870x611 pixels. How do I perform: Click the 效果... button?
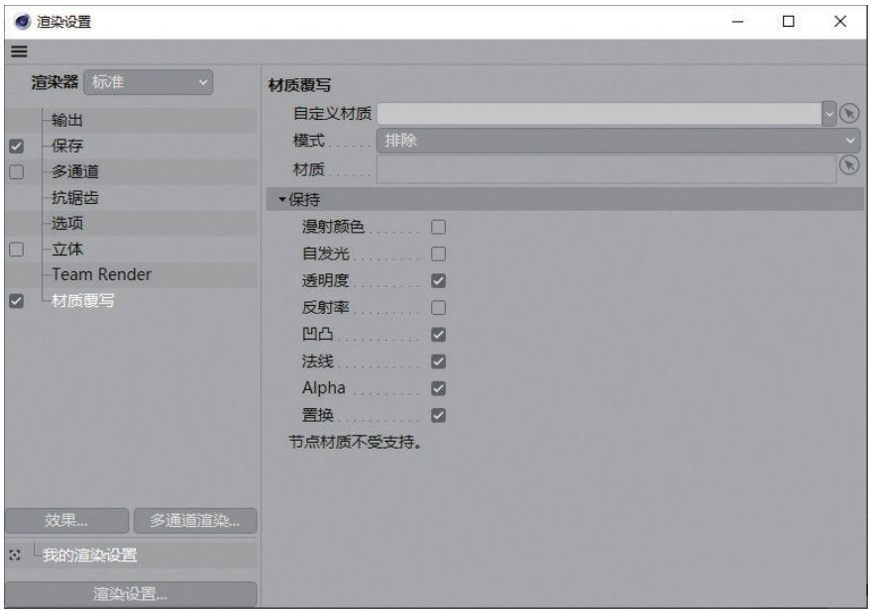(x=67, y=521)
